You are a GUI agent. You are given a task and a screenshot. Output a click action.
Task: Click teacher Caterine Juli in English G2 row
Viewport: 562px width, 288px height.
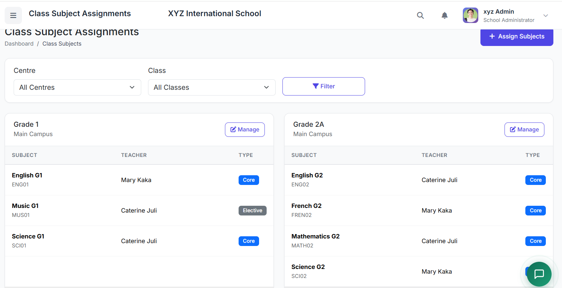pos(439,180)
